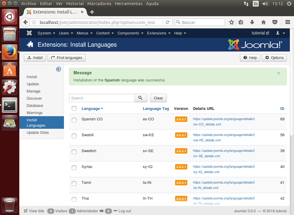The height and width of the screenshot is (215, 294).
Task: Click the Firefox Buscar search box
Action: [200, 22]
